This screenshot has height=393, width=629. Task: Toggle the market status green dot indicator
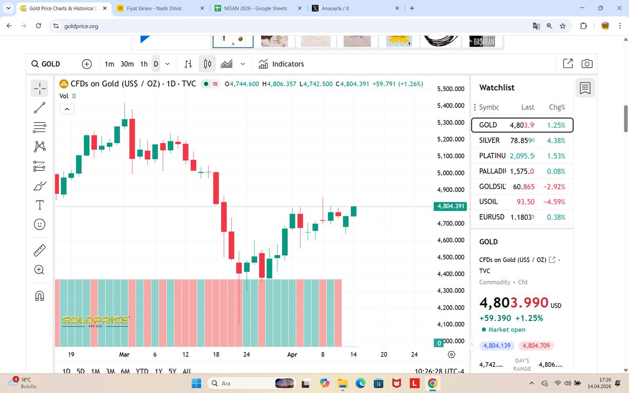click(x=207, y=84)
